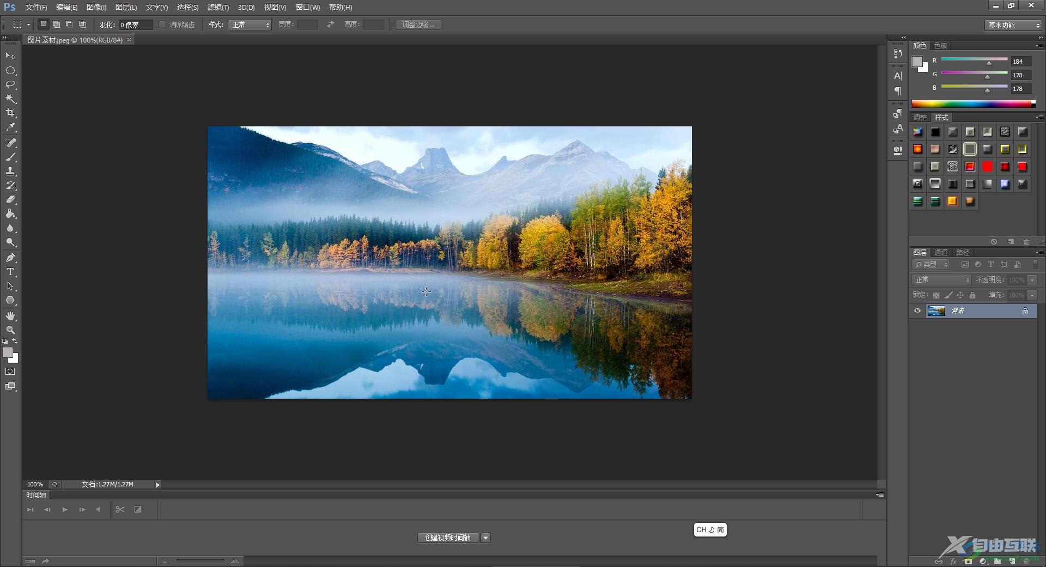Click the swap foreground/background colors arrow

(x=15, y=342)
